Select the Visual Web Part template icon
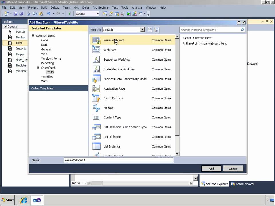Viewport: 275px width, 206px height. pyautogui.click(x=96, y=40)
